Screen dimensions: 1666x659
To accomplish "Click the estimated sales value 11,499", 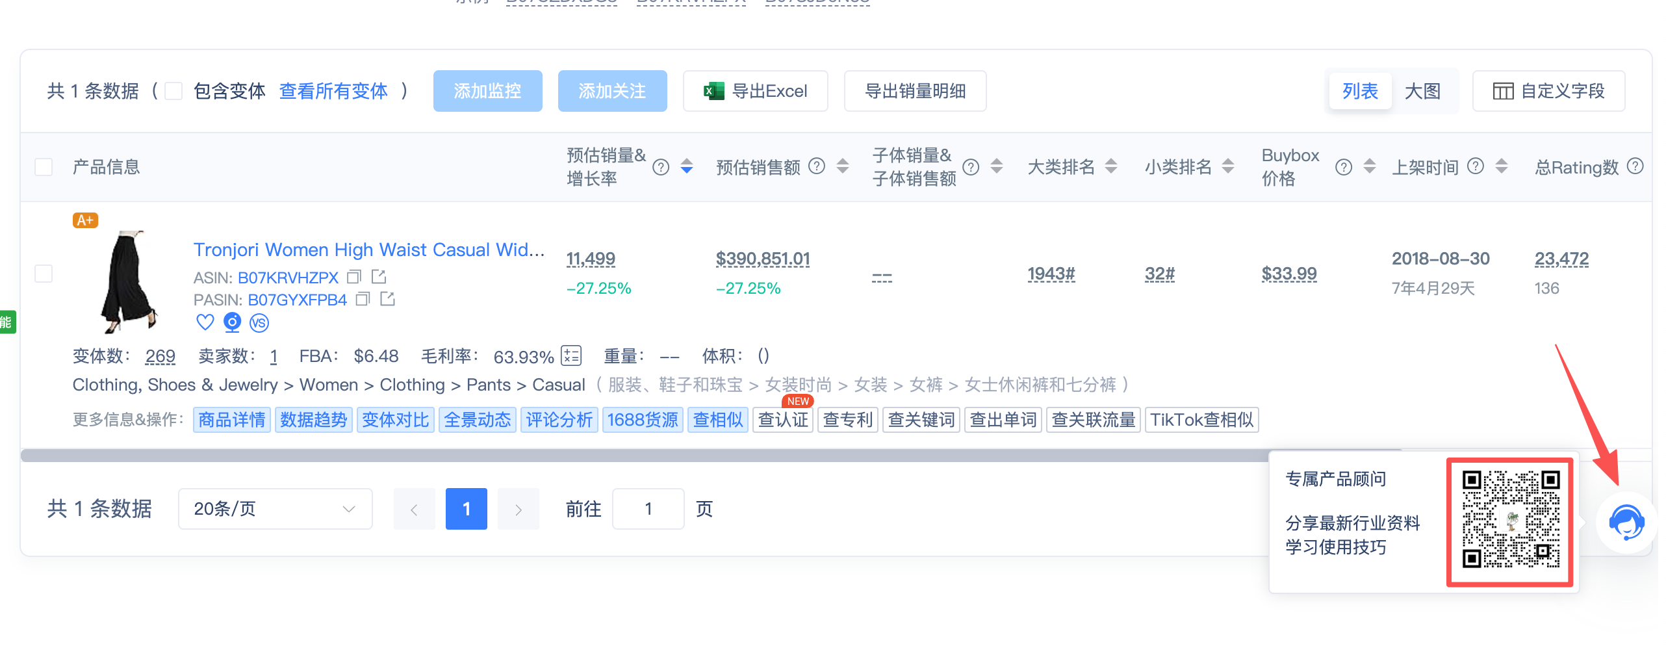I will click(591, 259).
